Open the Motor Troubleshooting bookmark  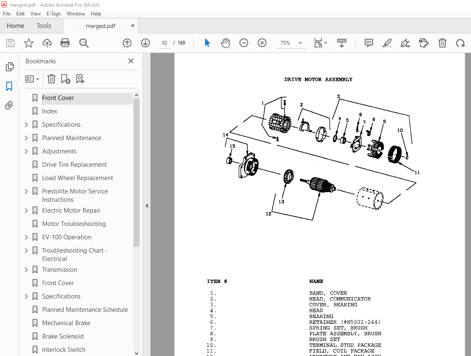74,224
